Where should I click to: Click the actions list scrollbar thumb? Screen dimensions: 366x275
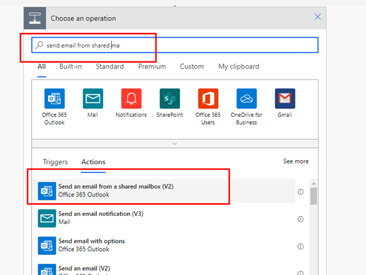[314, 196]
